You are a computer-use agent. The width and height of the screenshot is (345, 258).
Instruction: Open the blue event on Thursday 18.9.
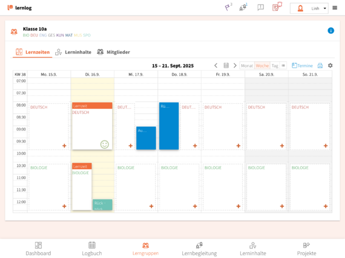point(168,126)
